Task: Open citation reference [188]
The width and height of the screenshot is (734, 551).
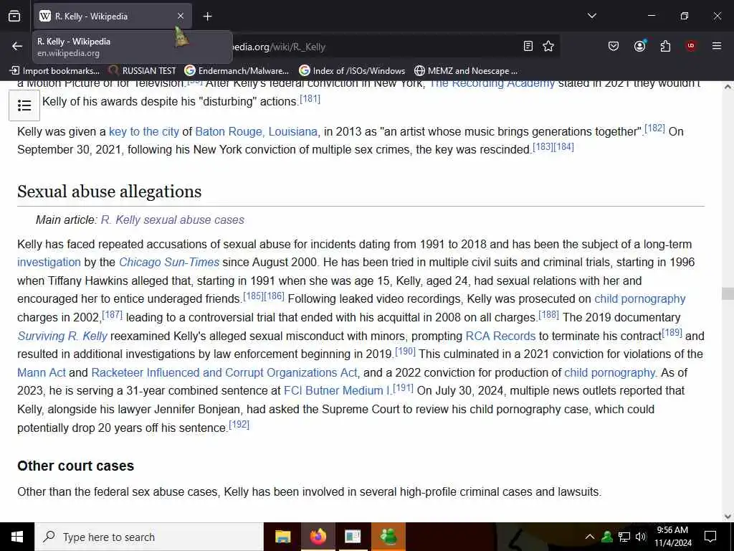Action: 548,314
